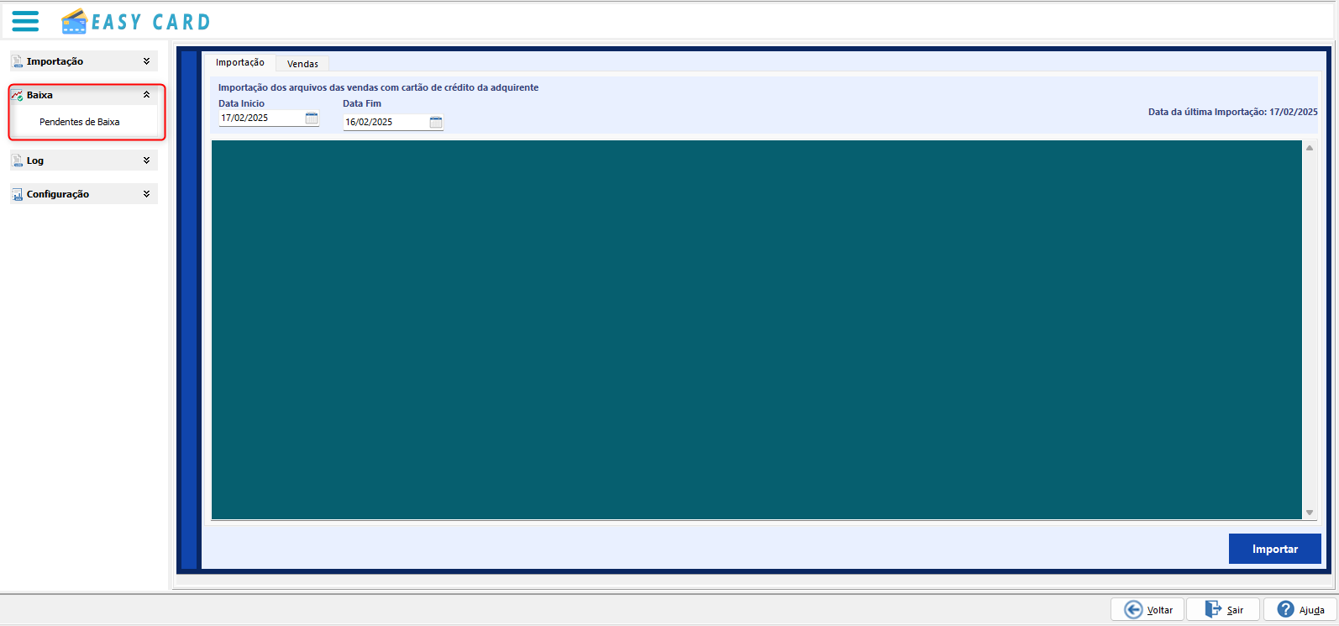This screenshot has height=626, width=1339.
Task: Click the Configuração sidebar heading label
Action: click(x=58, y=194)
